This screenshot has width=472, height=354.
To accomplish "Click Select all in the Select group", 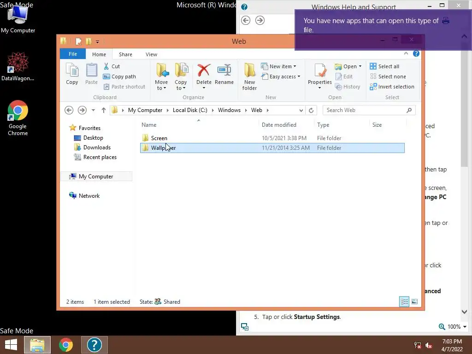I will click(x=384, y=66).
